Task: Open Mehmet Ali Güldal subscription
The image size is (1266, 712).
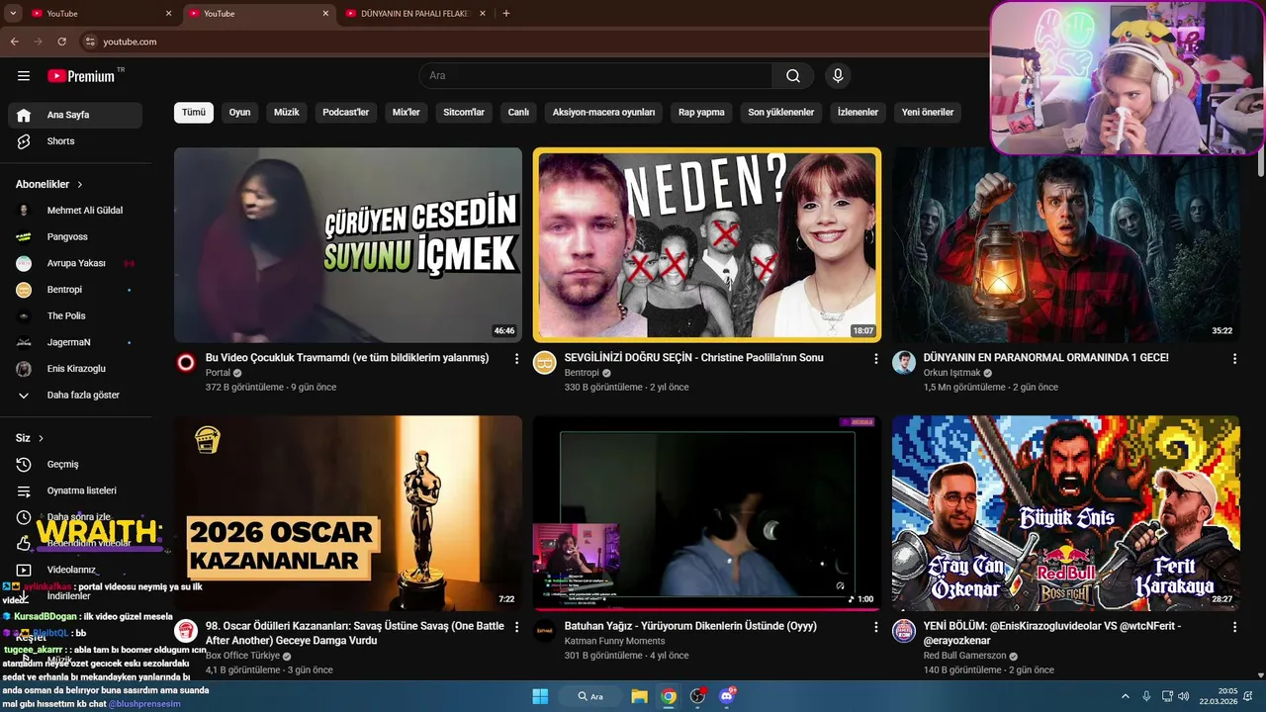Action: 75,211
